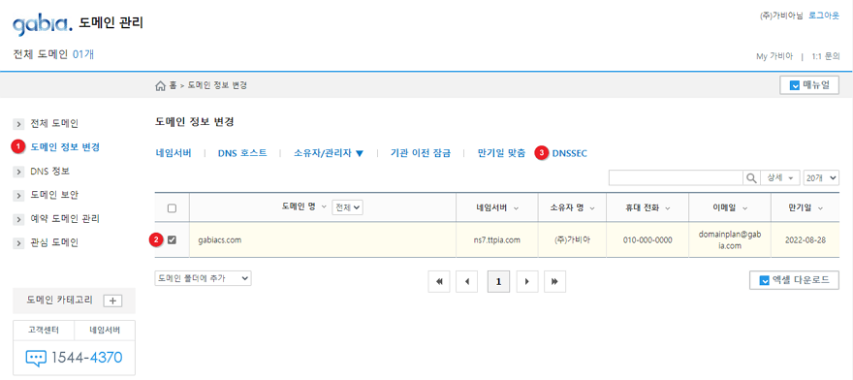Screen dimensions: 853x380
Task: Sort by 만기일 column header
Action: tap(805, 208)
